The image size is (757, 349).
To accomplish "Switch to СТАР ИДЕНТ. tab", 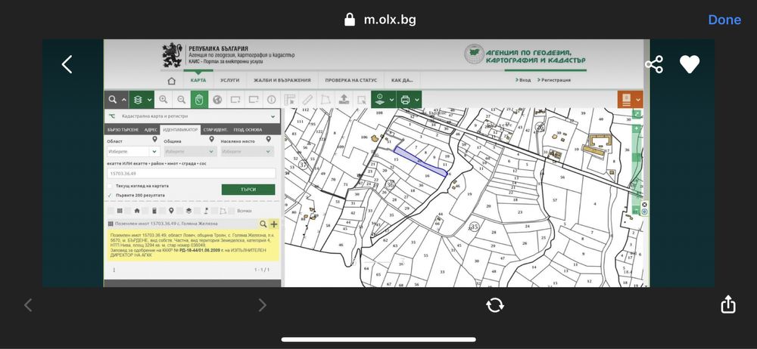I will (215, 130).
